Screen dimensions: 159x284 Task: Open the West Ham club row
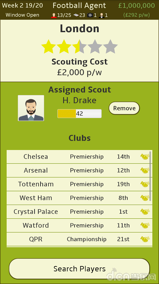79,198
